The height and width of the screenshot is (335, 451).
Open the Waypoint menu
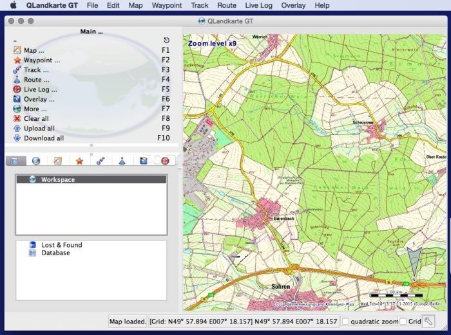point(167,5)
